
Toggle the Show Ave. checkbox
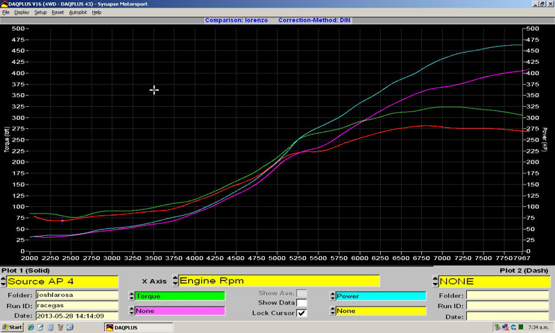(x=301, y=294)
